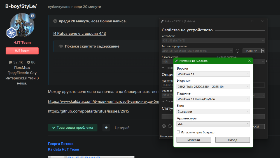Reveal hidden content via eye icon

(x=61, y=46)
